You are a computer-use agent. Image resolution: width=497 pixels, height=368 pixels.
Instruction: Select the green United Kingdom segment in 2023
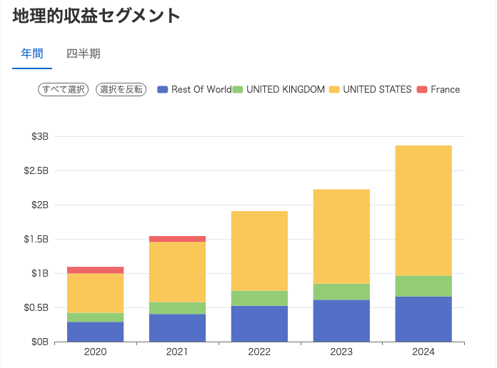[341, 292]
